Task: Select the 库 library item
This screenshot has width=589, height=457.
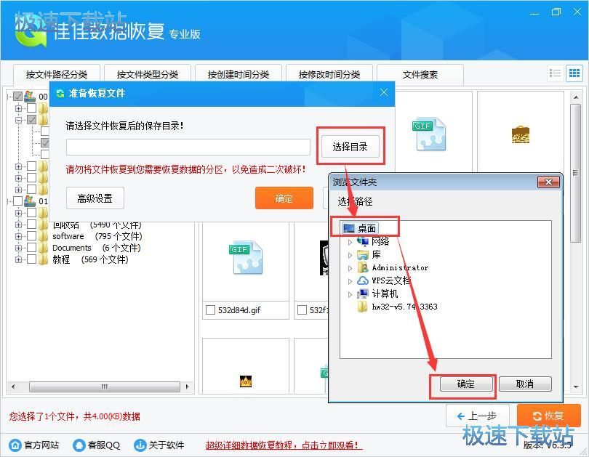Action: 369,255
